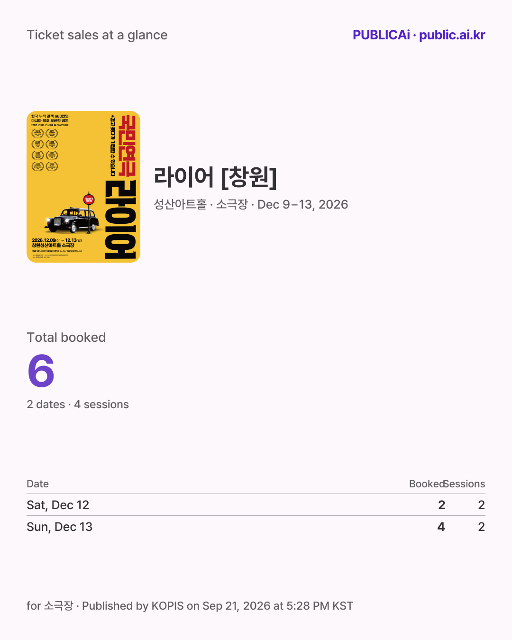Click the Ticket sales at a glance heading

pyautogui.click(x=97, y=35)
